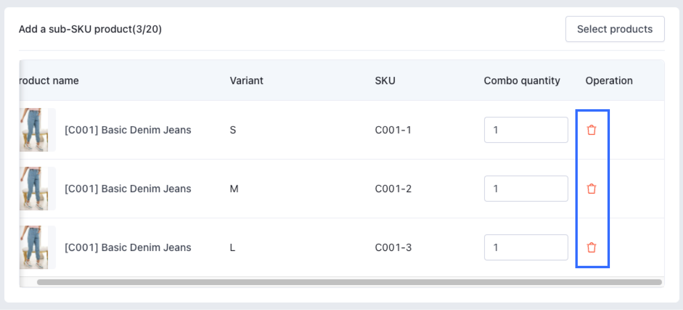
Task: Open the jeans thumbnail in the S row
Action: tap(35, 130)
